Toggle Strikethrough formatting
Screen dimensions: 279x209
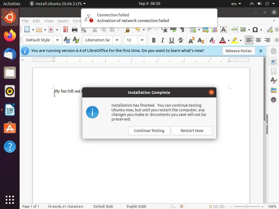coord(181,40)
